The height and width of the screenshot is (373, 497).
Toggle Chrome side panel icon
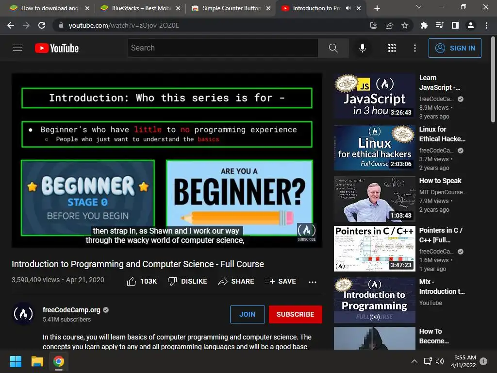point(455,25)
